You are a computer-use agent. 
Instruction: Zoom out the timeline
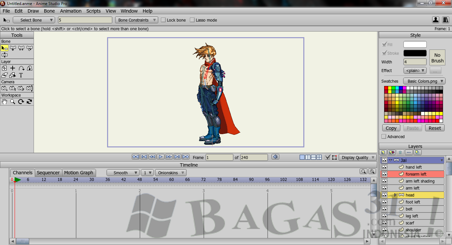(x=364, y=171)
